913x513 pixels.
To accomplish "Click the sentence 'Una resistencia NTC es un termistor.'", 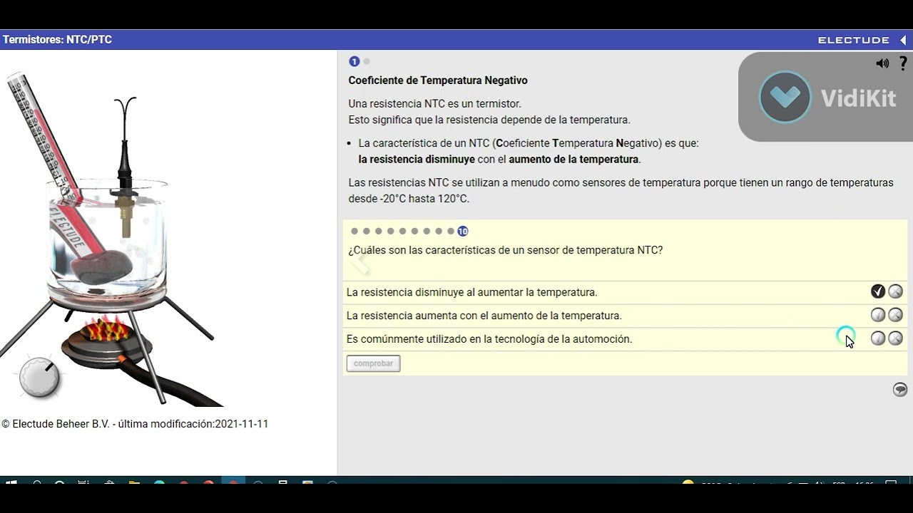I will click(x=435, y=104).
